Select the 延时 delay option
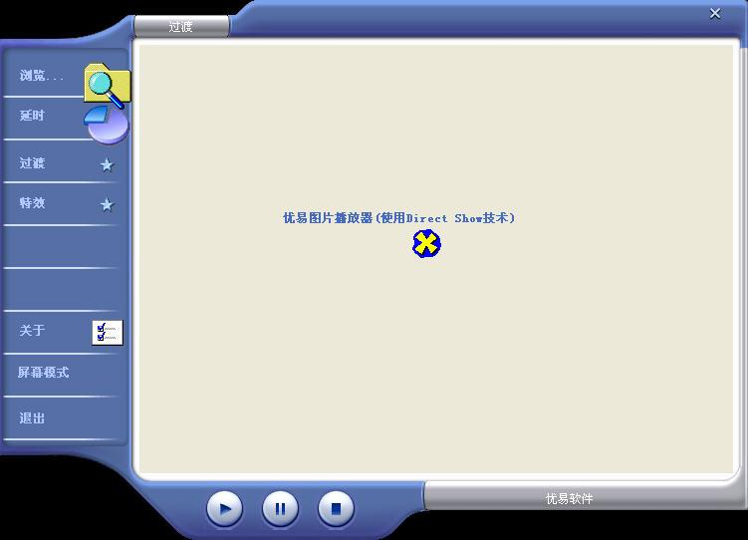The height and width of the screenshot is (540, 748). 32,116
